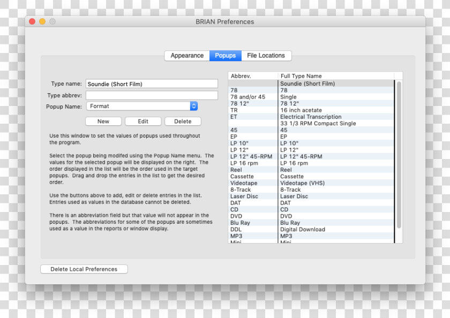The image size is (450, 318).
Task: Select the TR abbreviation cell
Action: tap(253, 110)
